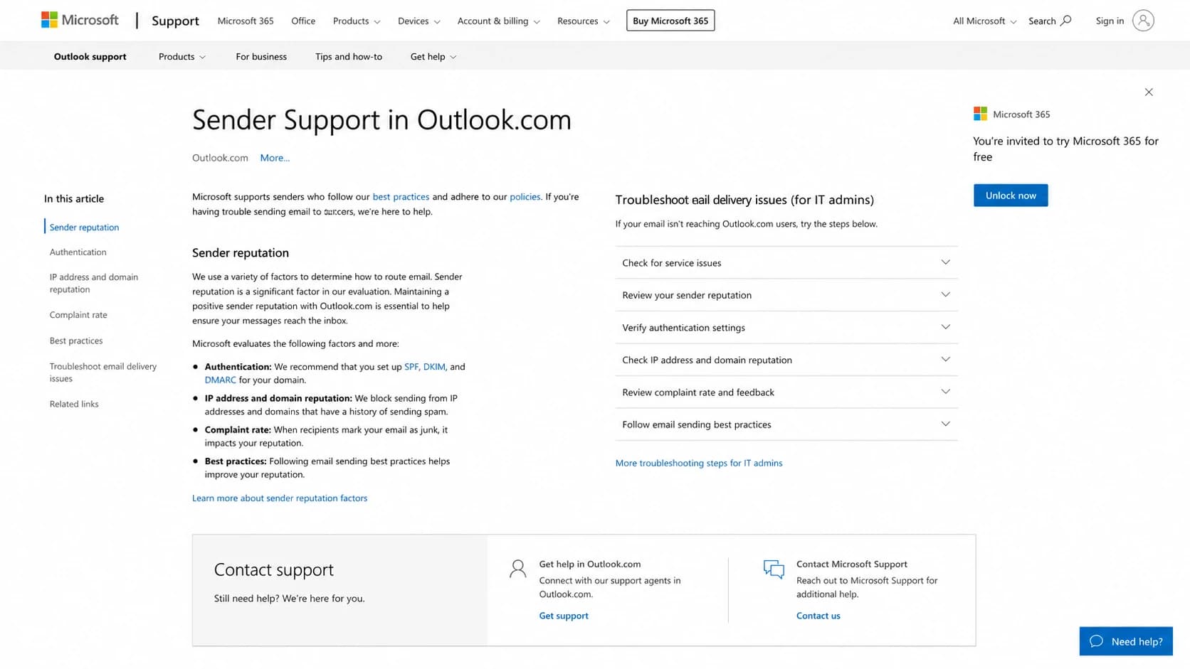Click the Get support link
Viewport: 1190px width, 669px height.
point(564,616)
